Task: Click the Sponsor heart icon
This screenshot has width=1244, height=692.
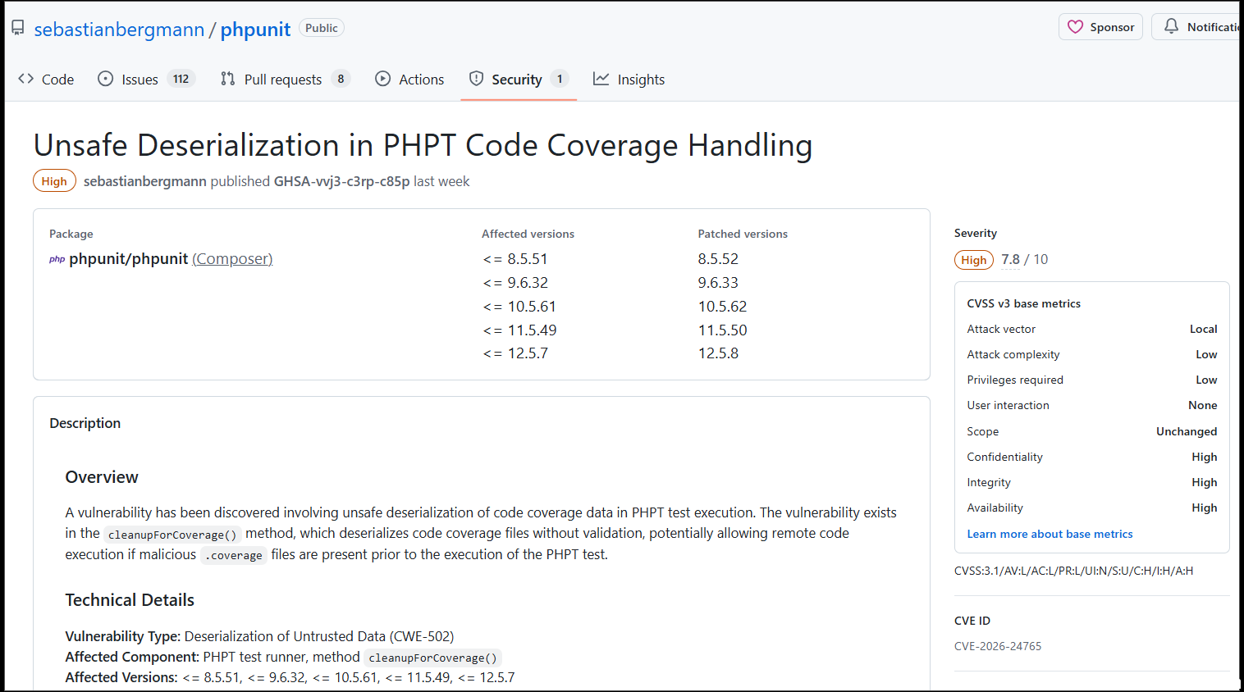Action: [1075, 27]
